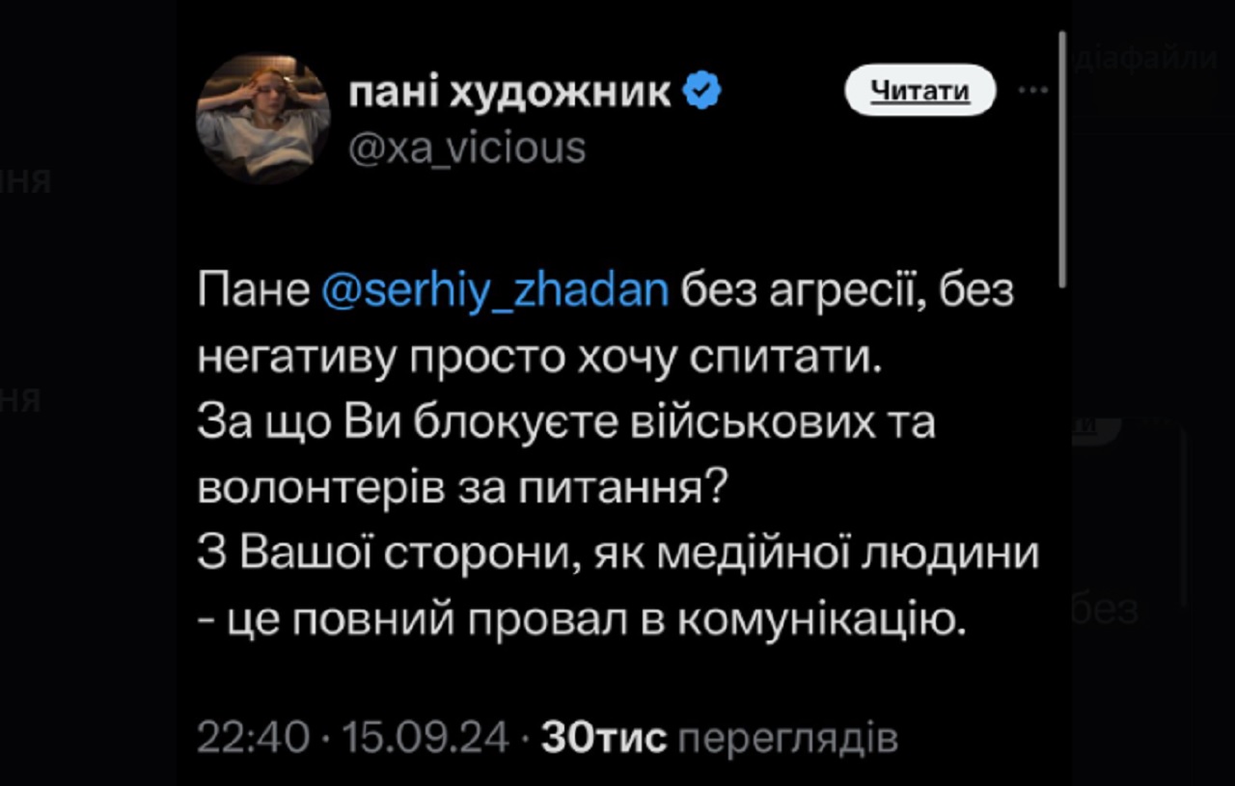Click the opening word 'Пане' of the tweet
The image size is (1235, 786).
pyautogui.click(x=253, y=291)
